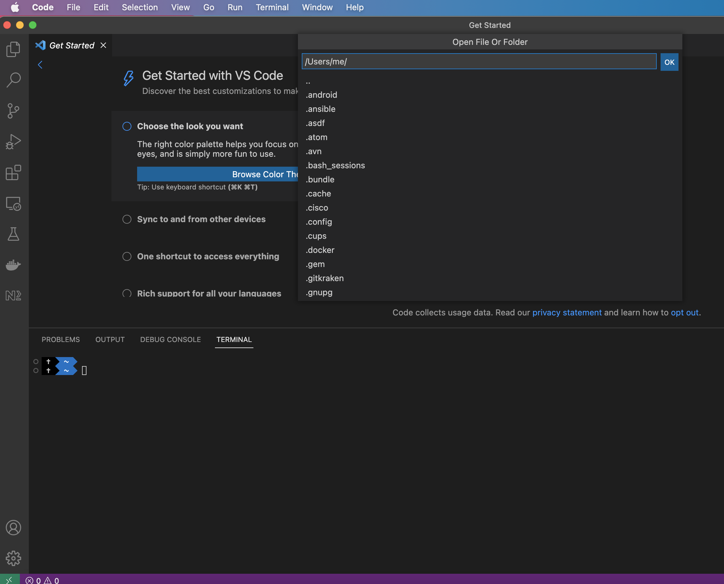Open the Testing flask icon
Image resolution: width=724 pixels, height=584 pixels.
13,234
